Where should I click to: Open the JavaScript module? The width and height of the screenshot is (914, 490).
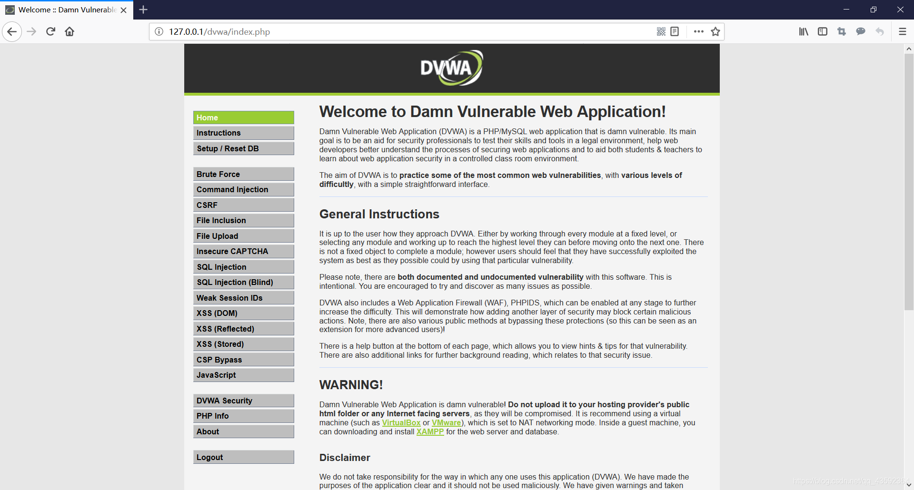[x=244, y=375]
